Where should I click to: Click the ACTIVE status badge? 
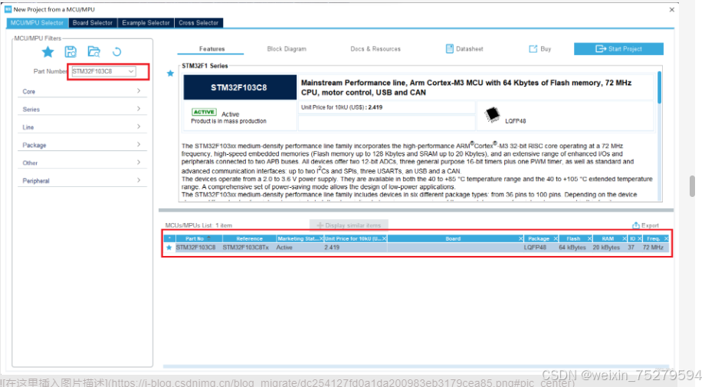(x=204, y=112)
